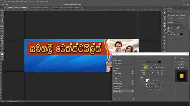Open the Character panel icon

point(164,41)
